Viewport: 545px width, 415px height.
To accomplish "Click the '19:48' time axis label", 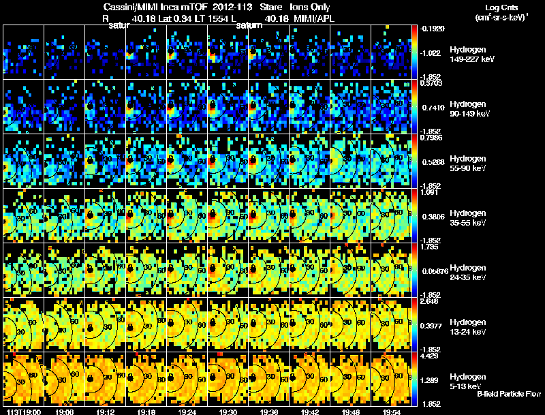I will [x=351, y=412].
